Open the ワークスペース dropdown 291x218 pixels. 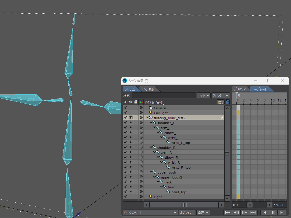point(150,212)
